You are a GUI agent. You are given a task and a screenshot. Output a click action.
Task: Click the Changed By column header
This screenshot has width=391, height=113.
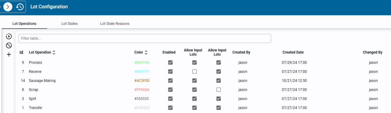point(372,52)
